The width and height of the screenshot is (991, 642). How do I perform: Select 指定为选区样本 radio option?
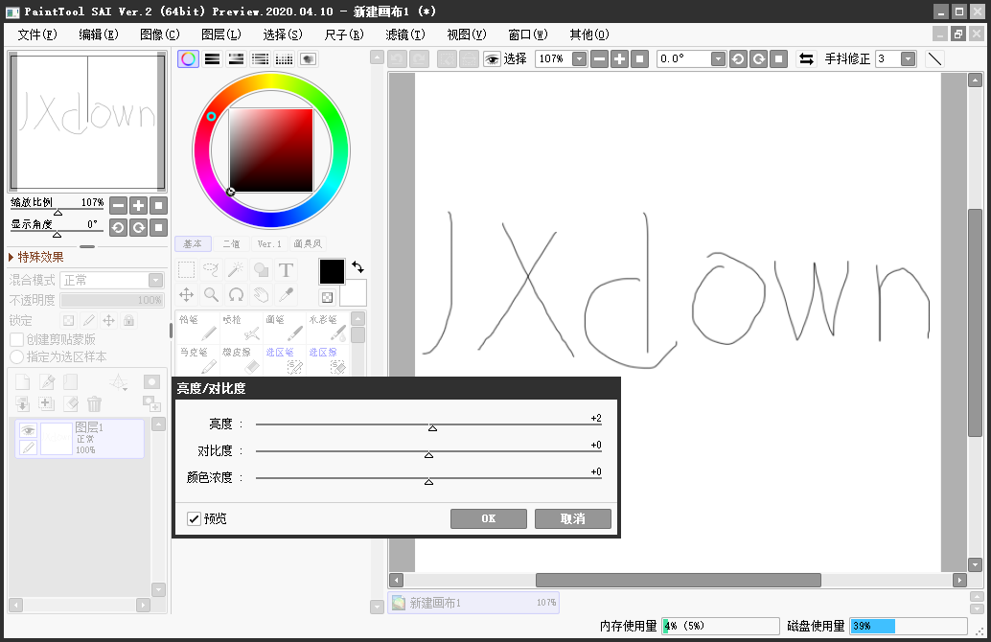tap(17, 357)
